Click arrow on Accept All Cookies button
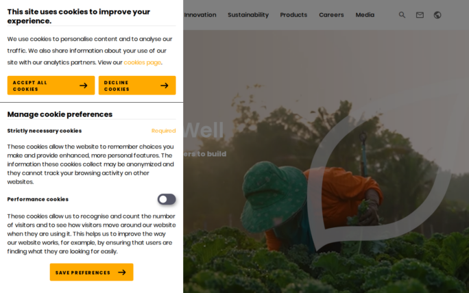 (84, 86)
